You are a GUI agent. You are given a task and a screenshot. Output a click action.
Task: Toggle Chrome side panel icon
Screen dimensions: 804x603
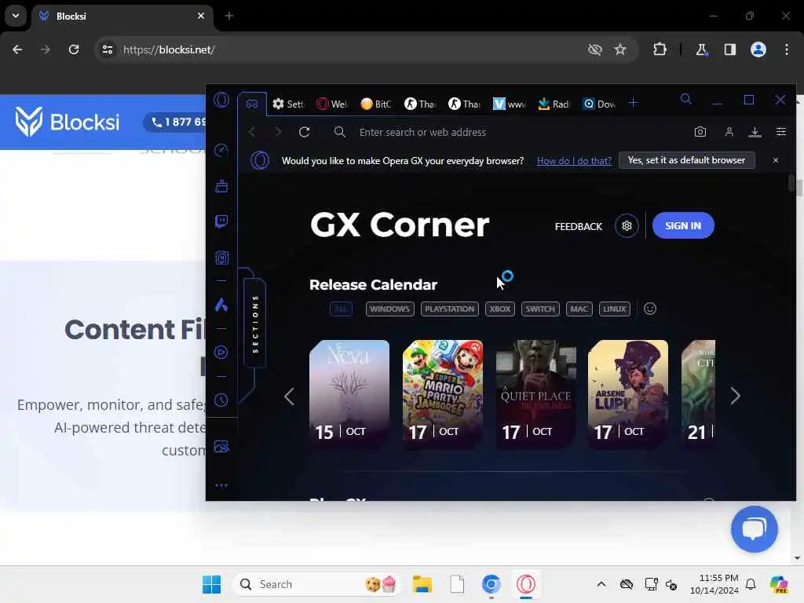click(729, 49)
